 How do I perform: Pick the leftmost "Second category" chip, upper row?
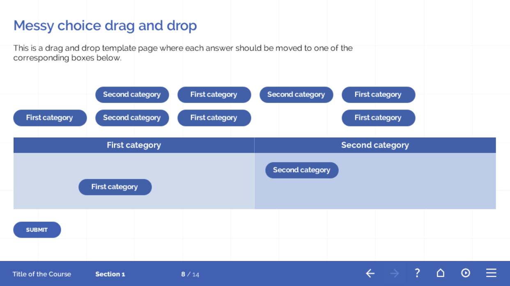tap(132, 95)
